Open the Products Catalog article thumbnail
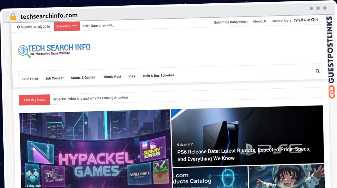 tap(210, 177)
